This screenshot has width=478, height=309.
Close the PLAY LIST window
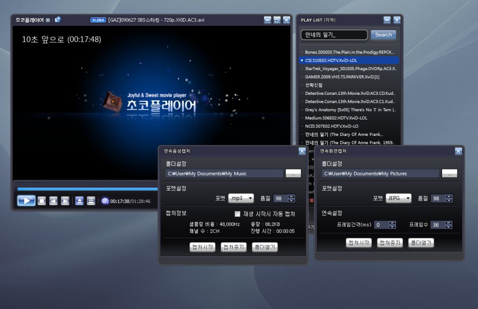point(397,20)
